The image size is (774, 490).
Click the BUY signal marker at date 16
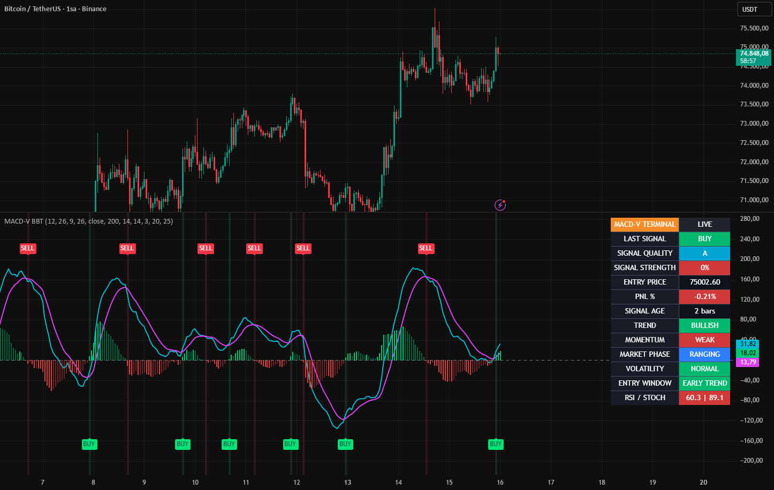496,444
